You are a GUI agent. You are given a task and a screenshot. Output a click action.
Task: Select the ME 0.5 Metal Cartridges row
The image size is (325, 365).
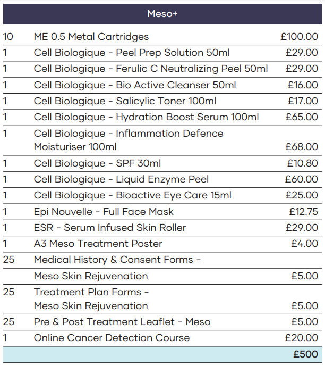[x=91, y=37]
